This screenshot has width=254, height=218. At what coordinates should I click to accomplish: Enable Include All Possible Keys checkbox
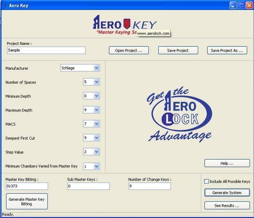206,181
